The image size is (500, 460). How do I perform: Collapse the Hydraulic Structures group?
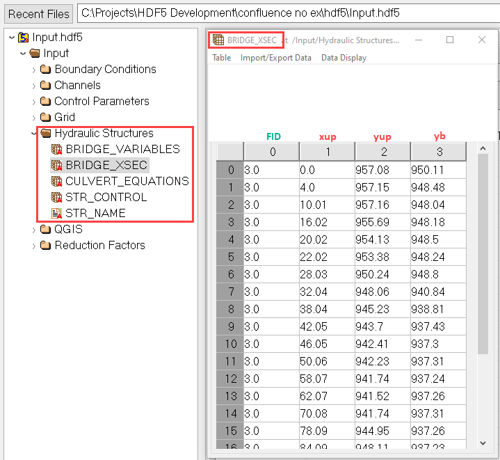coord(34,133)
